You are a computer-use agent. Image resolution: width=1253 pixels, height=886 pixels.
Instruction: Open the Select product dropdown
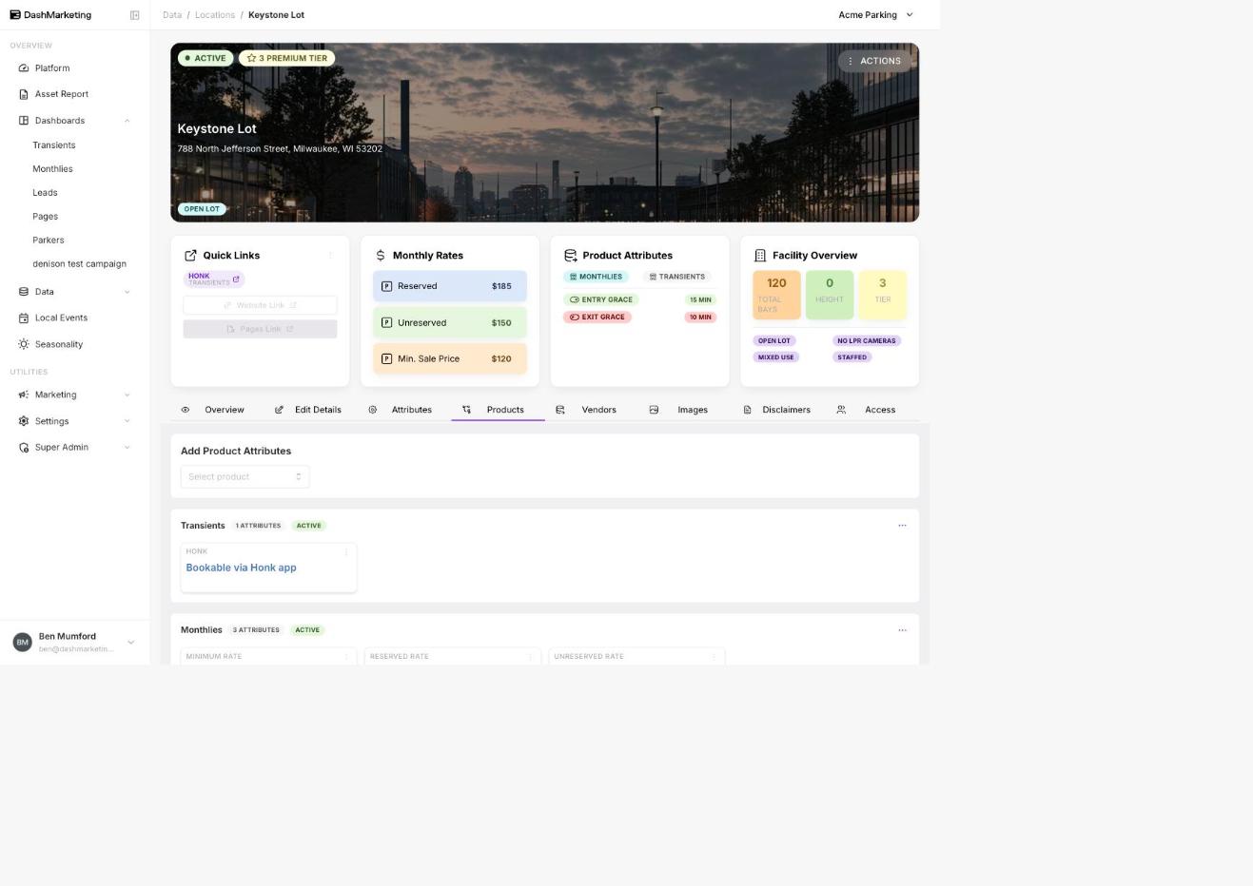[x=245, y=476]
